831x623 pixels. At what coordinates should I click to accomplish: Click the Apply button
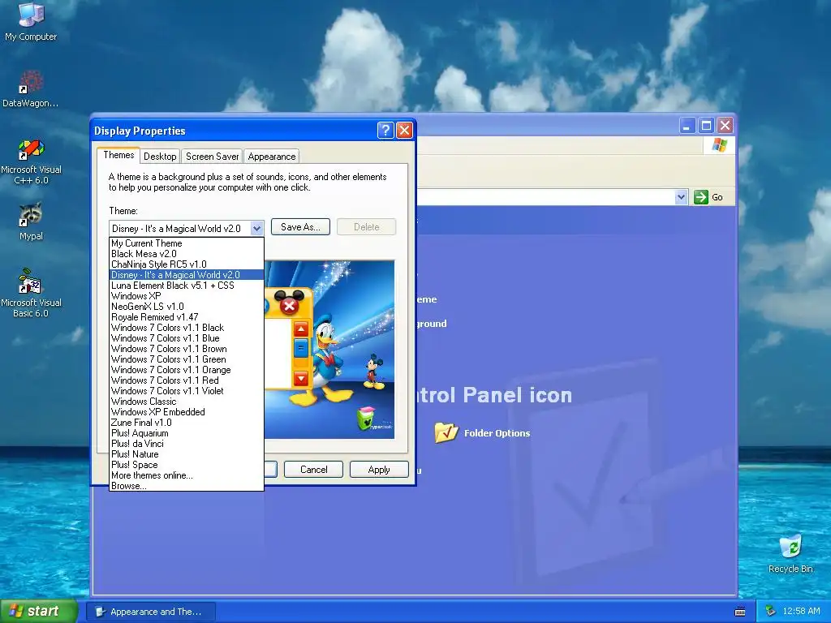point(379,470)
